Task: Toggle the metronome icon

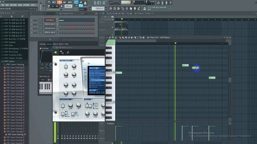Action: 49,2
